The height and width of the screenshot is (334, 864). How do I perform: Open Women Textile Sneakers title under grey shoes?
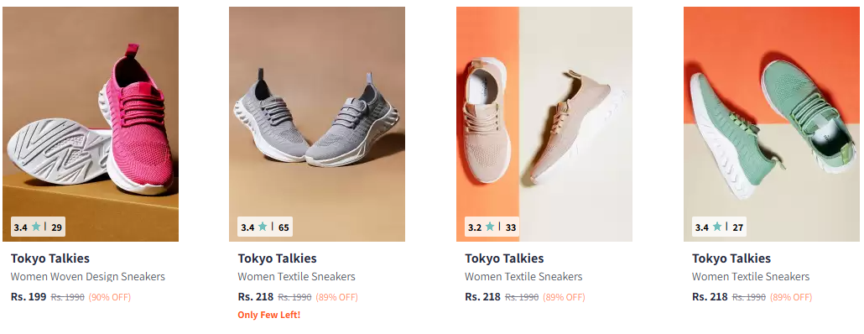tap(296, 277)
